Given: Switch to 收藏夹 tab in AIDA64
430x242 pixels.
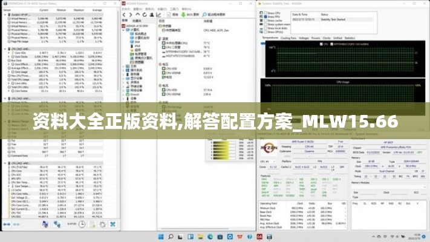Looking at the screenshot, I should click(x=137, y=21).
